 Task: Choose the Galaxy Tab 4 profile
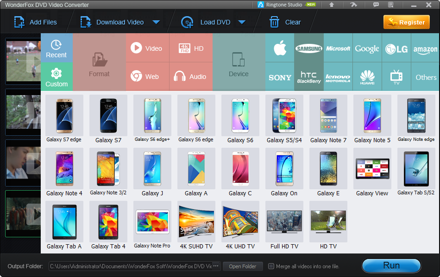coord(108,225)
